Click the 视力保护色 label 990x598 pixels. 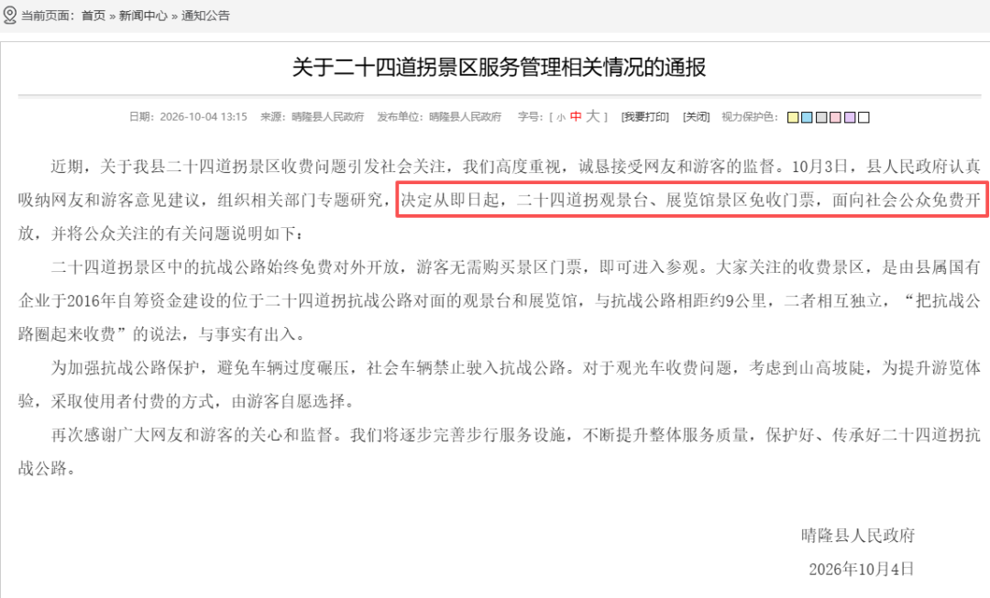pos(750,116)
